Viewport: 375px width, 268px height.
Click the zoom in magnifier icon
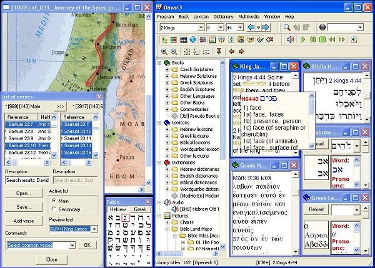click(x=164, y=51)
